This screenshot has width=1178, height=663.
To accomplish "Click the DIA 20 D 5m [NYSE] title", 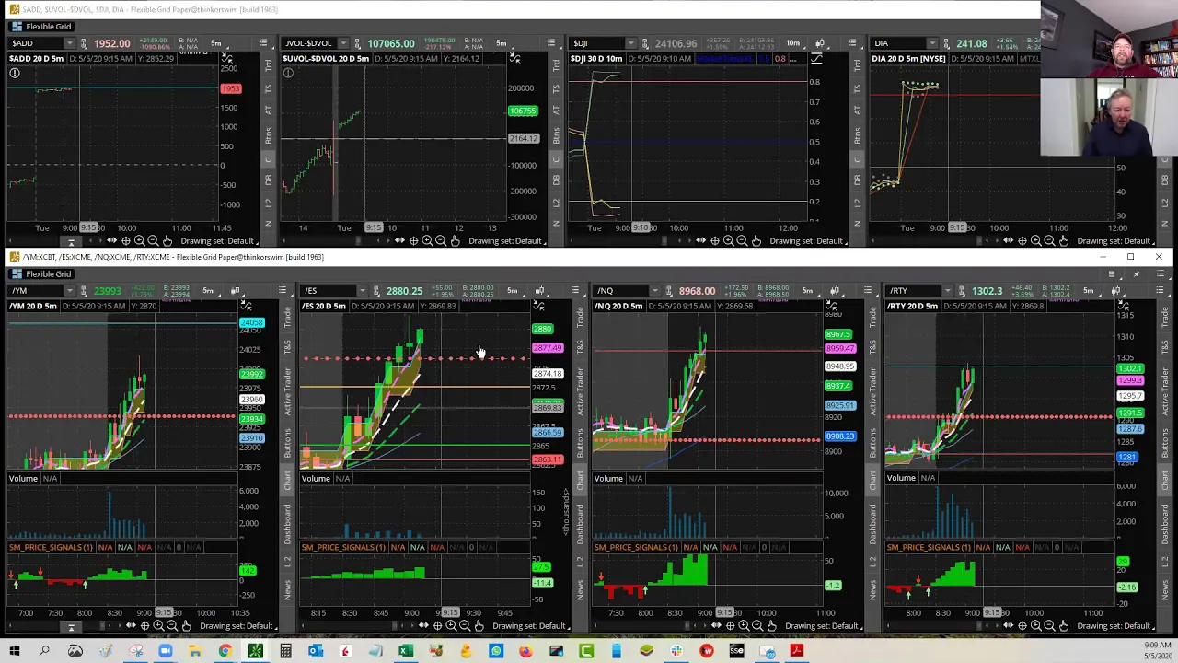I will coord(909,59).
